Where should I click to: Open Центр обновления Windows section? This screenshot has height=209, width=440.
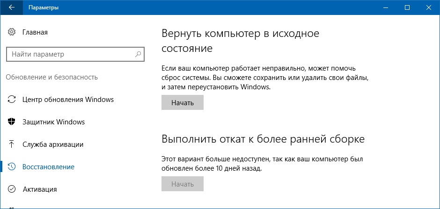pyautogui.click(x=68, y=100)
